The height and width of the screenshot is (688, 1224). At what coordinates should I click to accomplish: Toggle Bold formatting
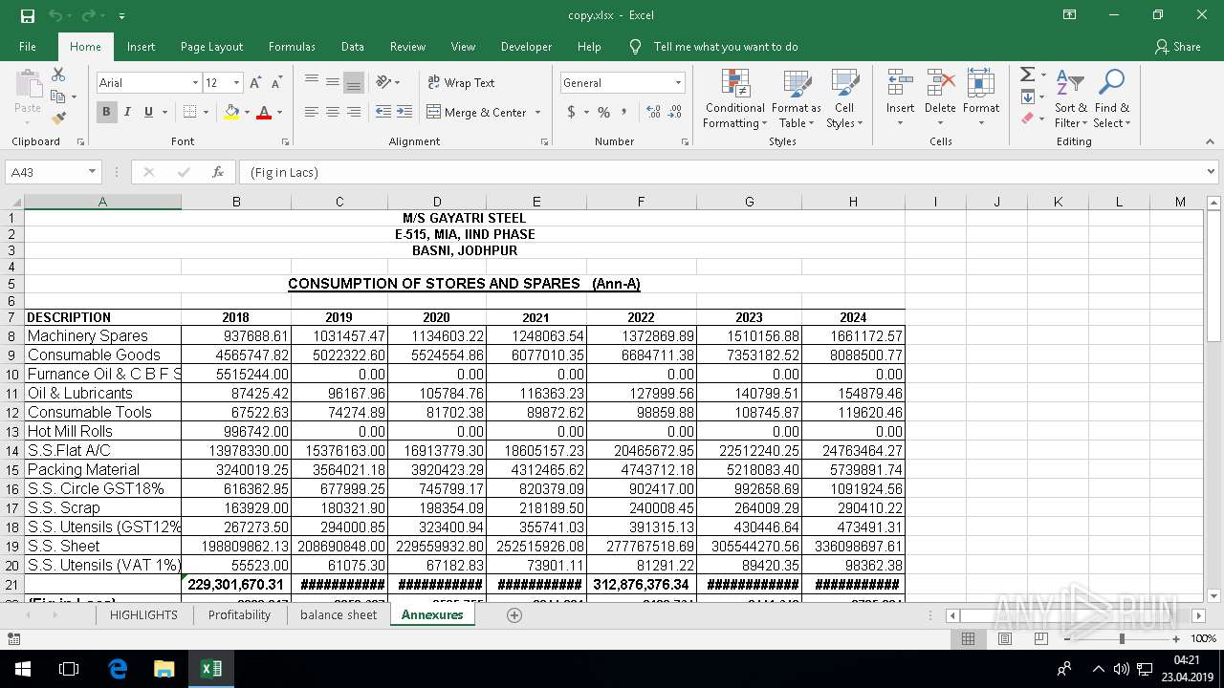pyautogui.click(x=106, y=112)
